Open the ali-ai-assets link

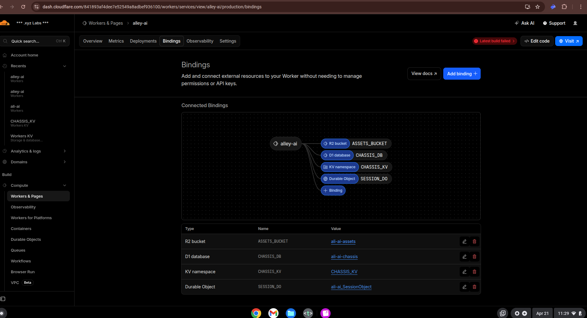point(343,241)
